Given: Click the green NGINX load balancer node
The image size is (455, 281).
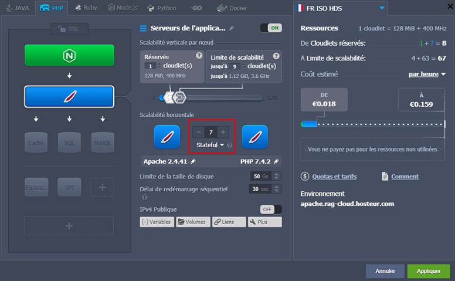Looking at the screenshot, I should 69,55.
